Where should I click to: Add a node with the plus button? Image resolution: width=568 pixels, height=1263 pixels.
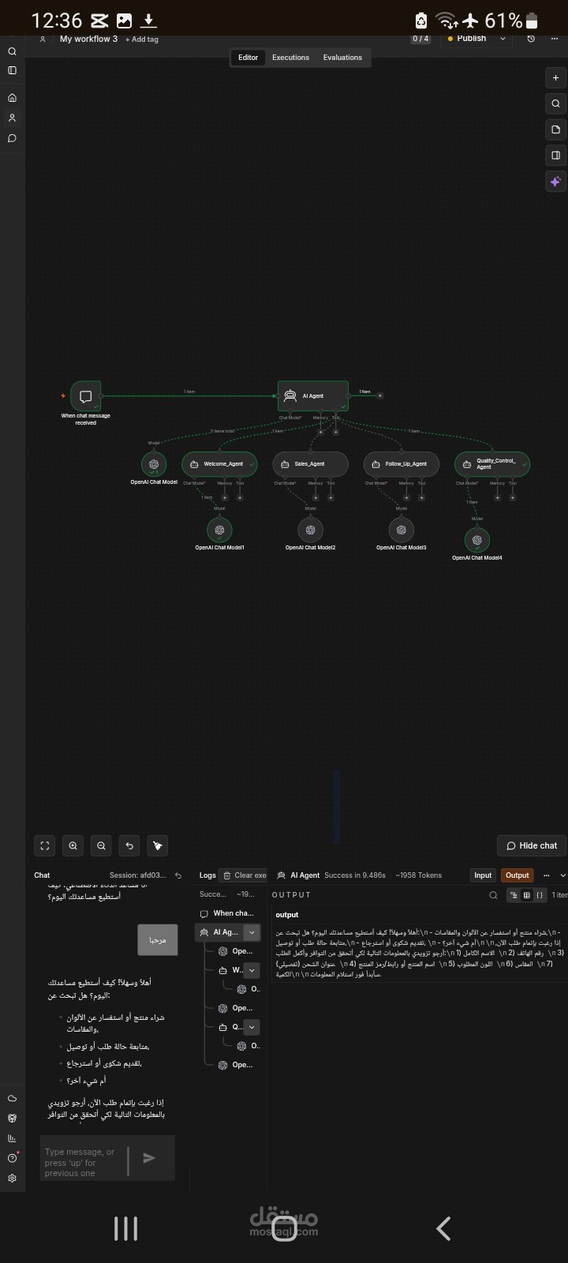(x=555, y=77)
